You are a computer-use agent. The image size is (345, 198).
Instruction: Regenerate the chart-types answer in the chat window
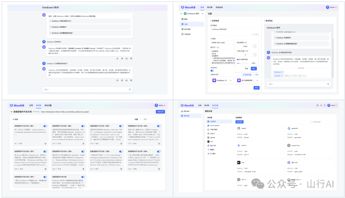pyautogui.click(x=117, y=80)
